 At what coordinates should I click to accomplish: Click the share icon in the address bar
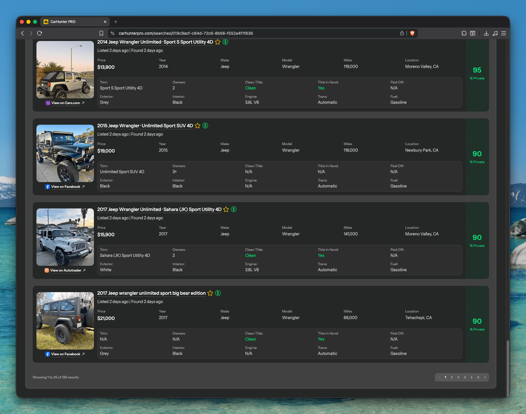click(x=402, y=33)
